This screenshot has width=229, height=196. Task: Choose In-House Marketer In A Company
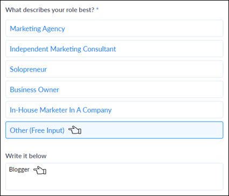point(114,110)
